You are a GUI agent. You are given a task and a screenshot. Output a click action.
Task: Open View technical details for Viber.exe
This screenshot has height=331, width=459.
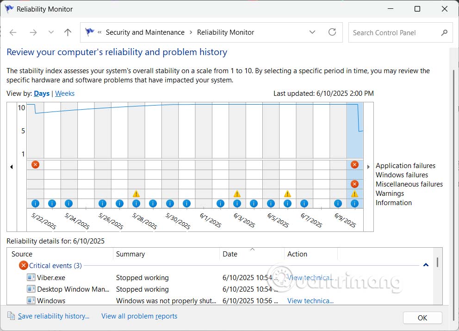coord(310,277)
